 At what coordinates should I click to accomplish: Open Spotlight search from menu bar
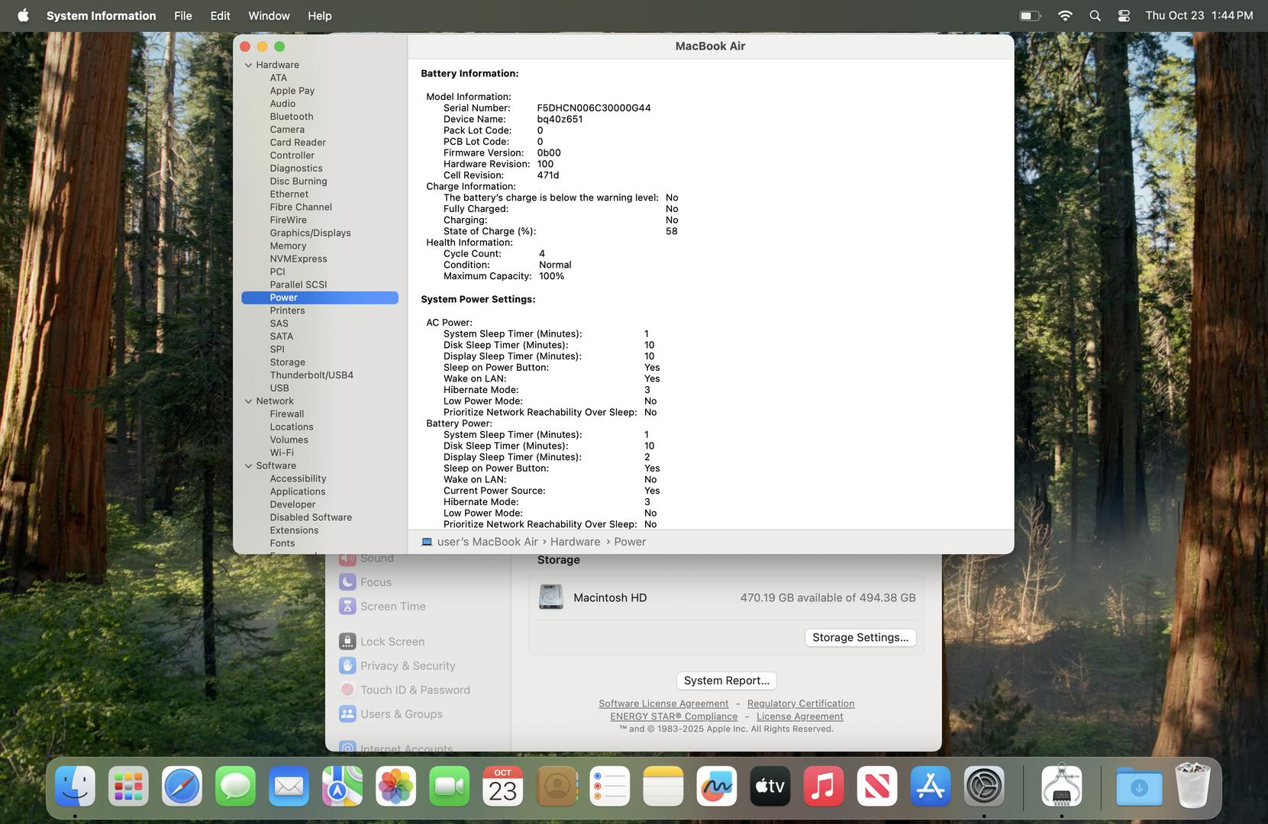pos(1095,15)
